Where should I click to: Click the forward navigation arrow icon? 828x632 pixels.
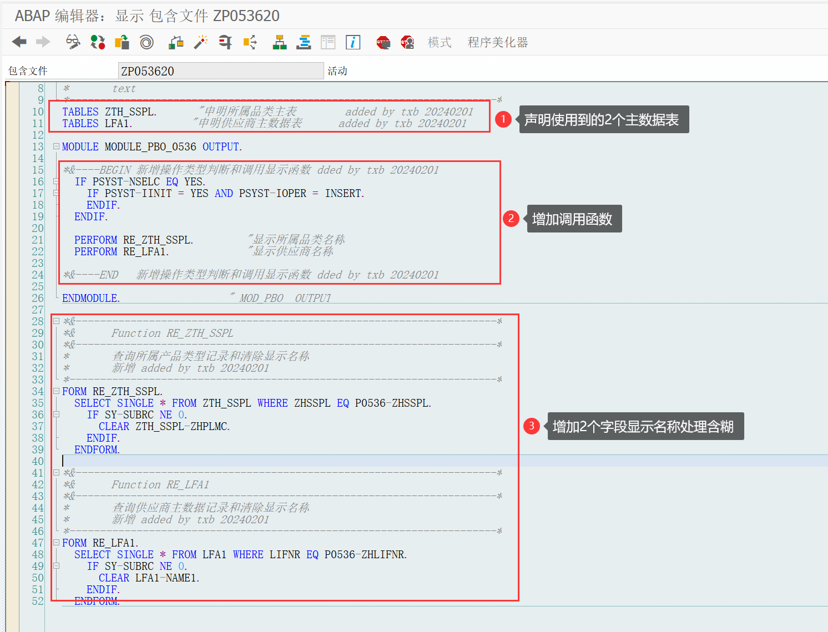(x=43, y=42)
